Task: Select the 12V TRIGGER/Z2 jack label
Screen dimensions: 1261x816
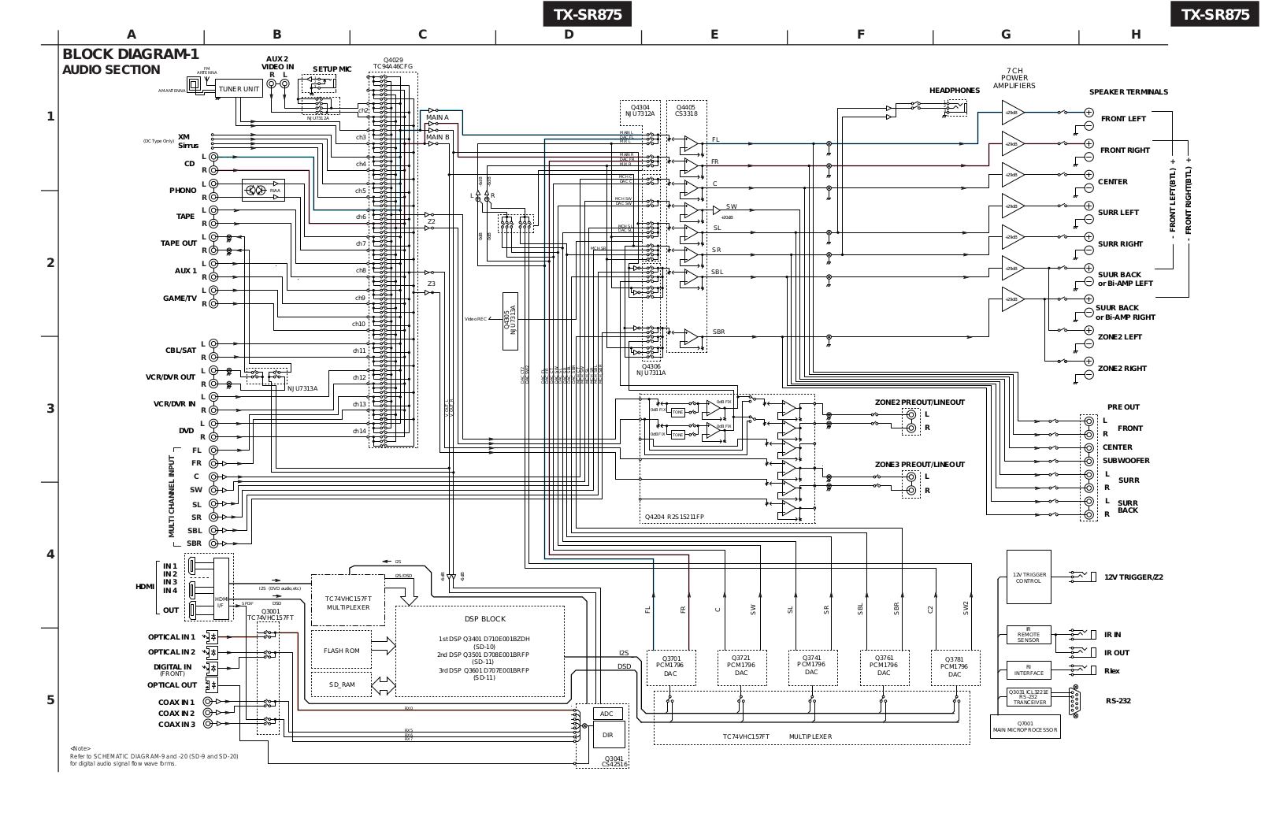Action: [1133, 577]
